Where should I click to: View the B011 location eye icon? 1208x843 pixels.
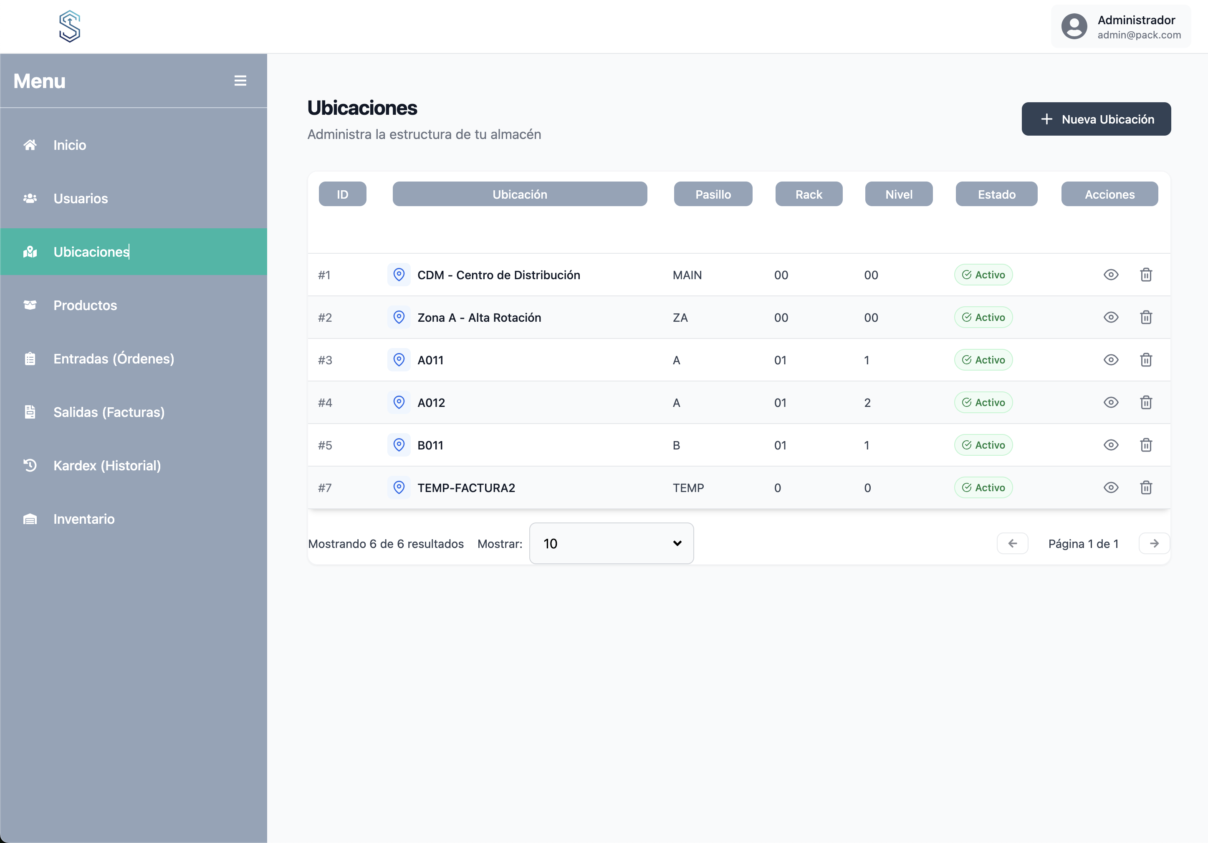[x=1111, y=445]
